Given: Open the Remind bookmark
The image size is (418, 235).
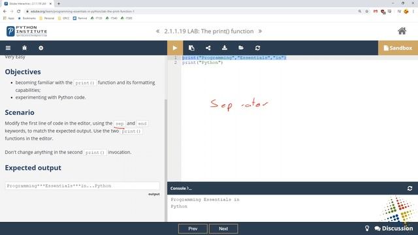Looking at the screenshot, I should 80,18.
